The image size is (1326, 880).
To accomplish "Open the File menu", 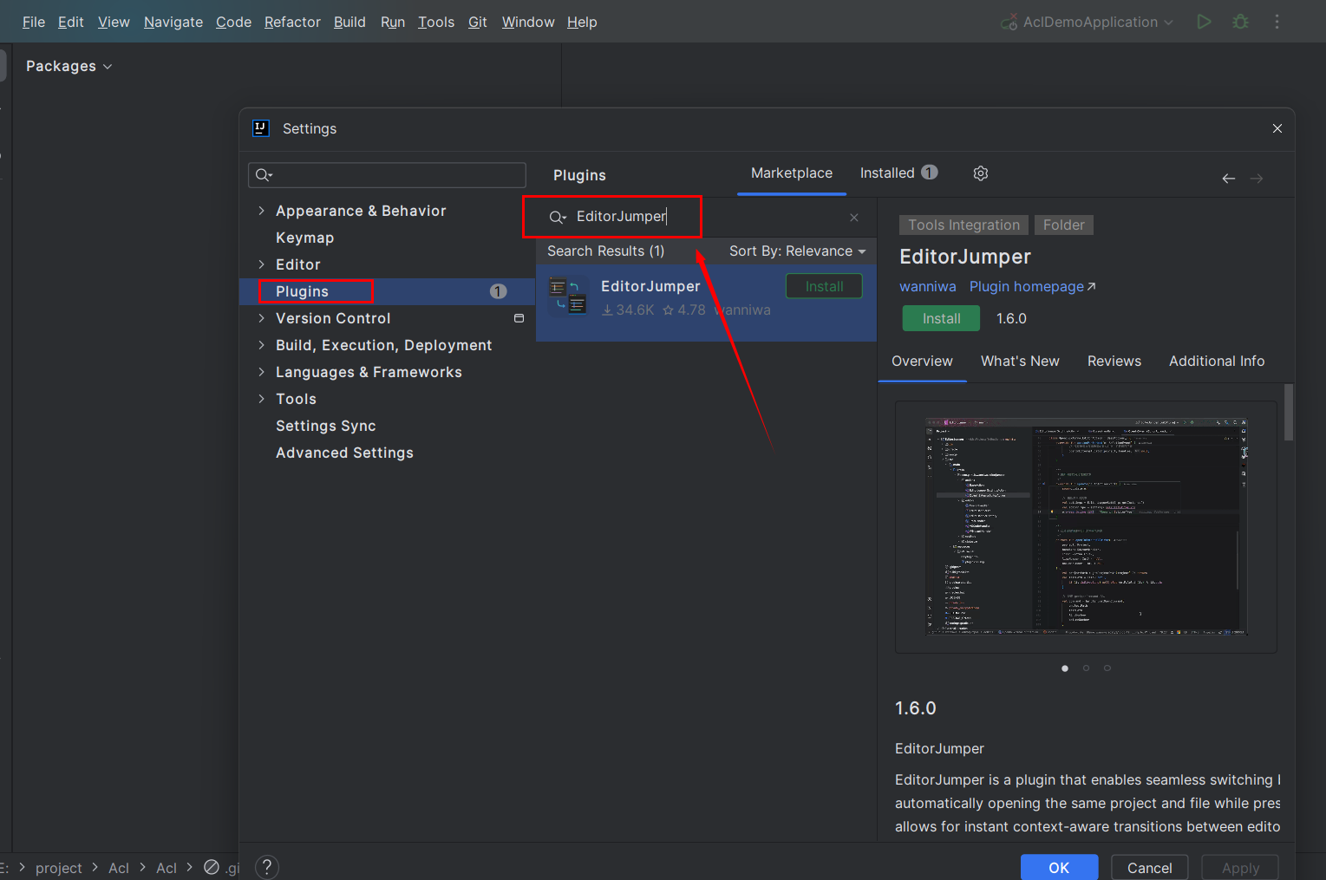I will (x=34, y=22).
